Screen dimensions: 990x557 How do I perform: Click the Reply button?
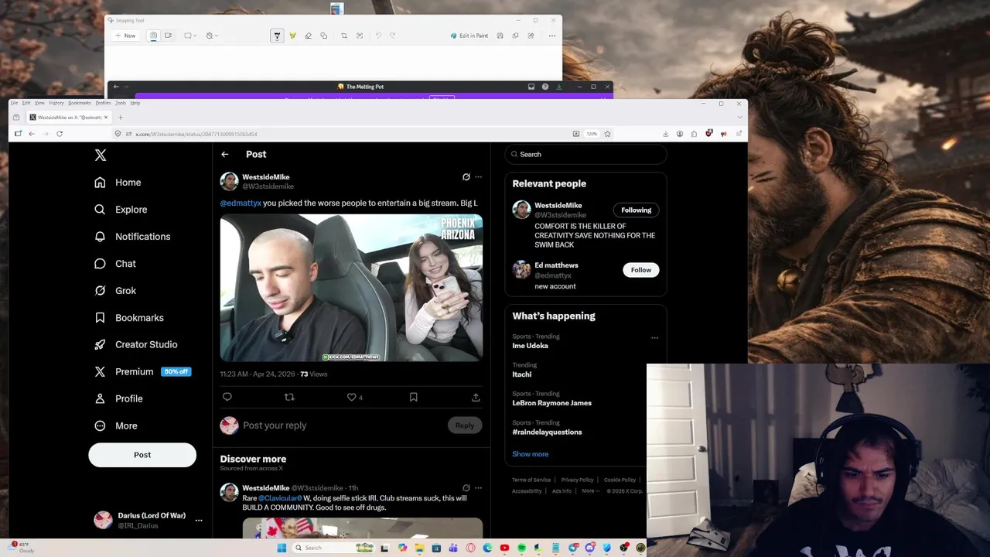point(465,425)
